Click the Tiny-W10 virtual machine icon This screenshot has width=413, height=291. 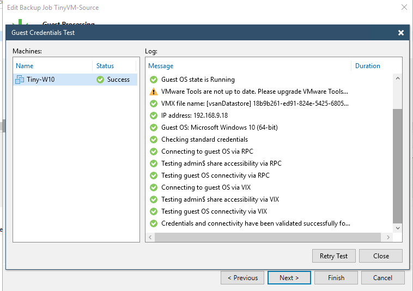tap(20, 80)
